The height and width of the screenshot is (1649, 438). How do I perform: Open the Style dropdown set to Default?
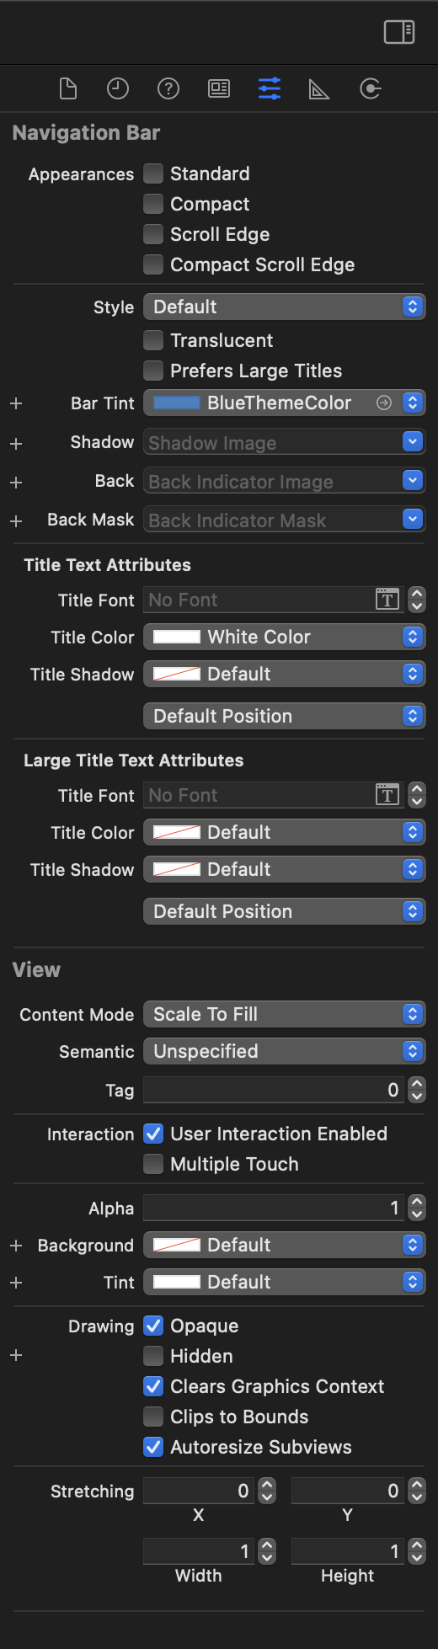pyautogui.click(x=284, y=307)
